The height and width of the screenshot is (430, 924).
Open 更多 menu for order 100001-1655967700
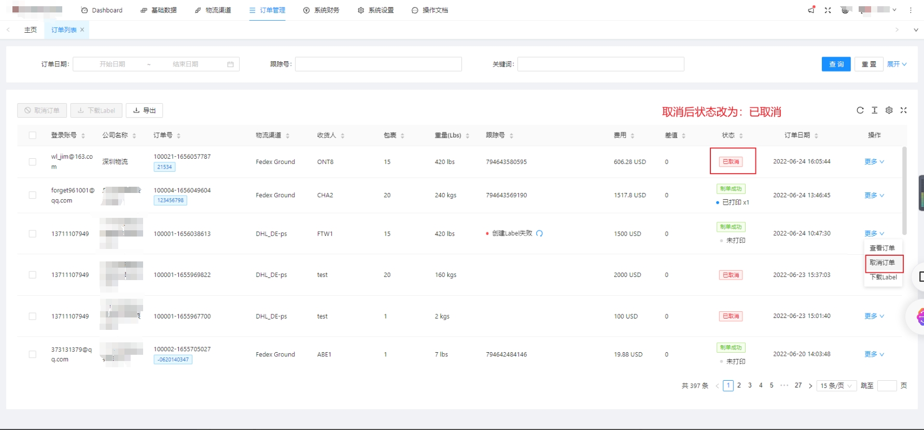(874, 316)
